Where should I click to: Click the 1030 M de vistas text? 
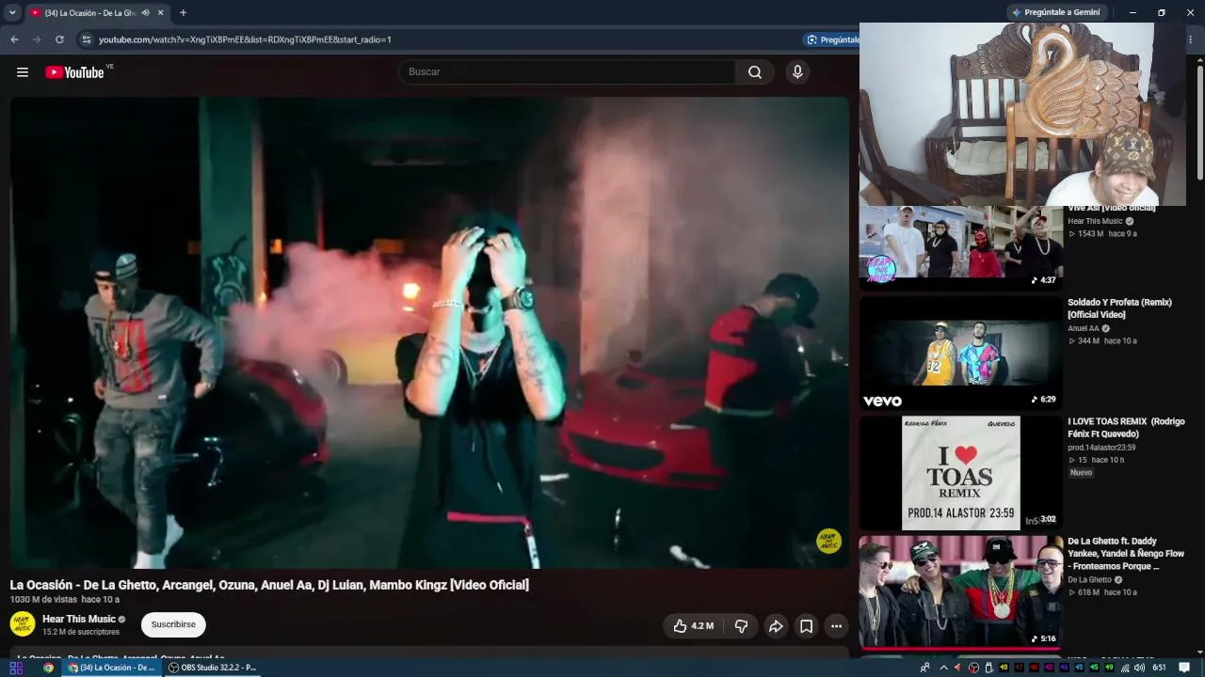point(43,600)
